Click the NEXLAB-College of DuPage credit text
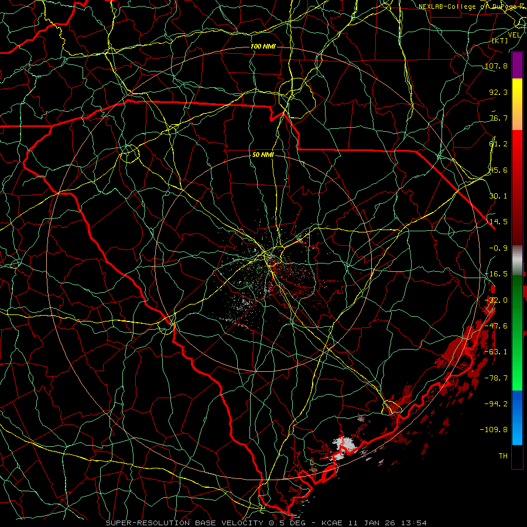Image resolution: width=527 pixels, height=527 pixels. pyautogui.click(x=470, y=6)
